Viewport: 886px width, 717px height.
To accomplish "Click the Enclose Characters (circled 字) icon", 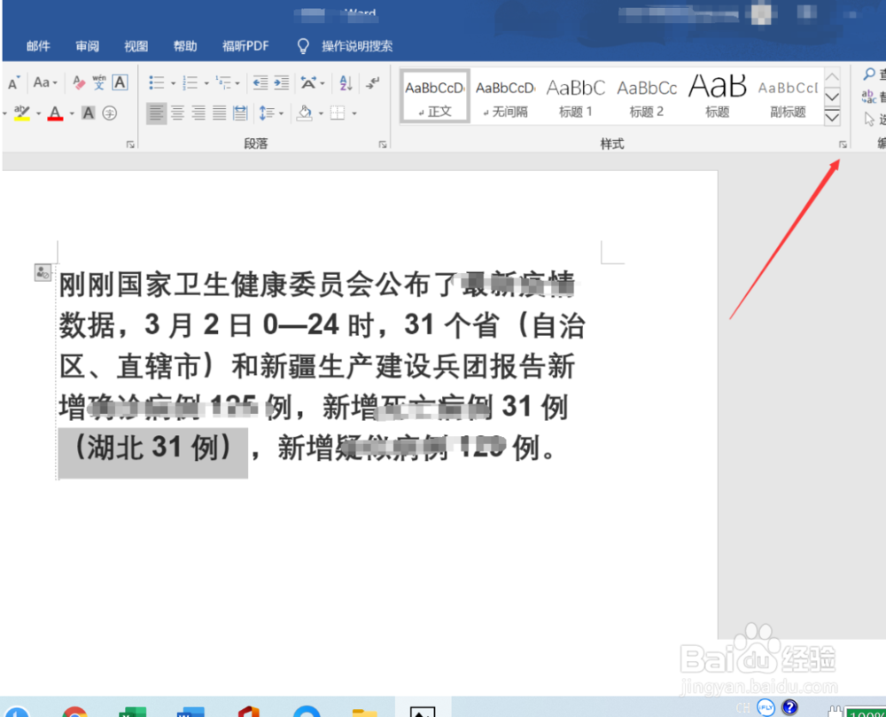I will [x=110, y=113].
